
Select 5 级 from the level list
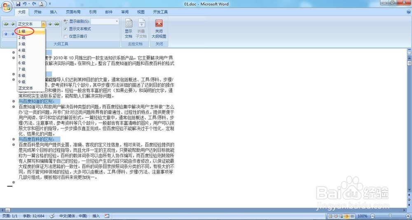(x=31, y=56)
